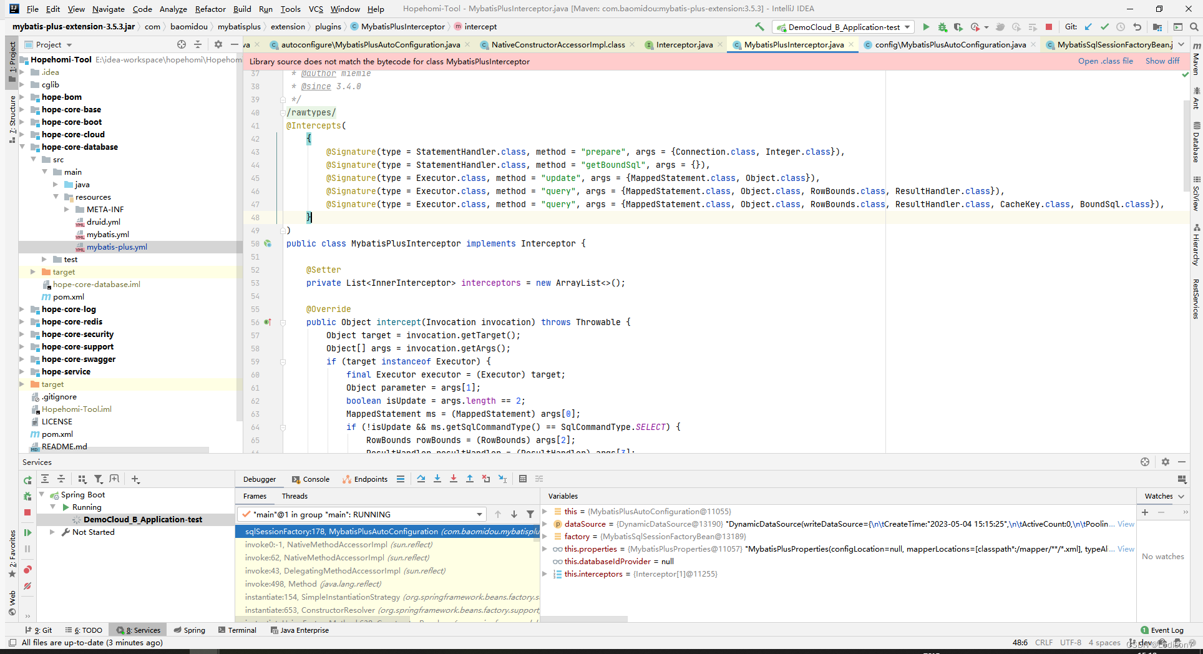Switch to Endpoints tab

[365, 479]
